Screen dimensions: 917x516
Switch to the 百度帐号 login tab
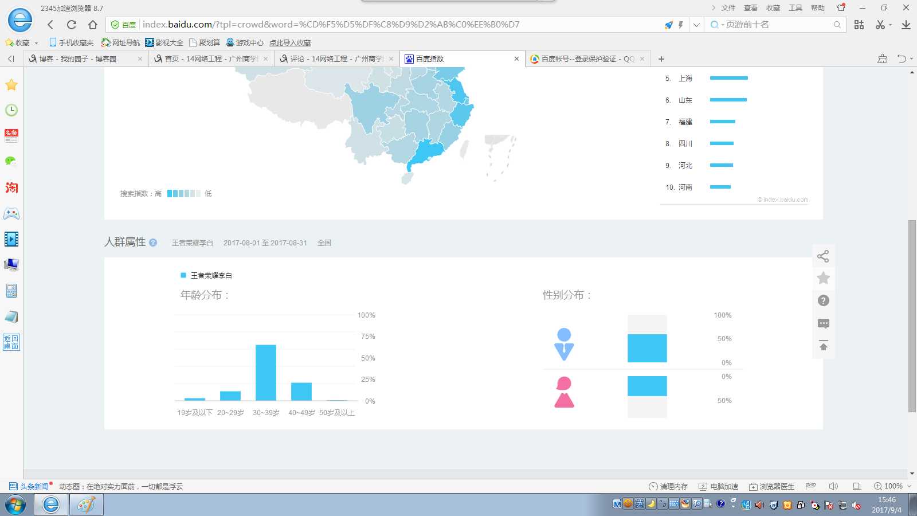[x=587, y=59]
